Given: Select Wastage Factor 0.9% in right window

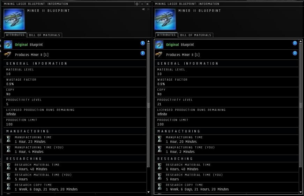Looking at the screenshot, I should pos(161,84).
